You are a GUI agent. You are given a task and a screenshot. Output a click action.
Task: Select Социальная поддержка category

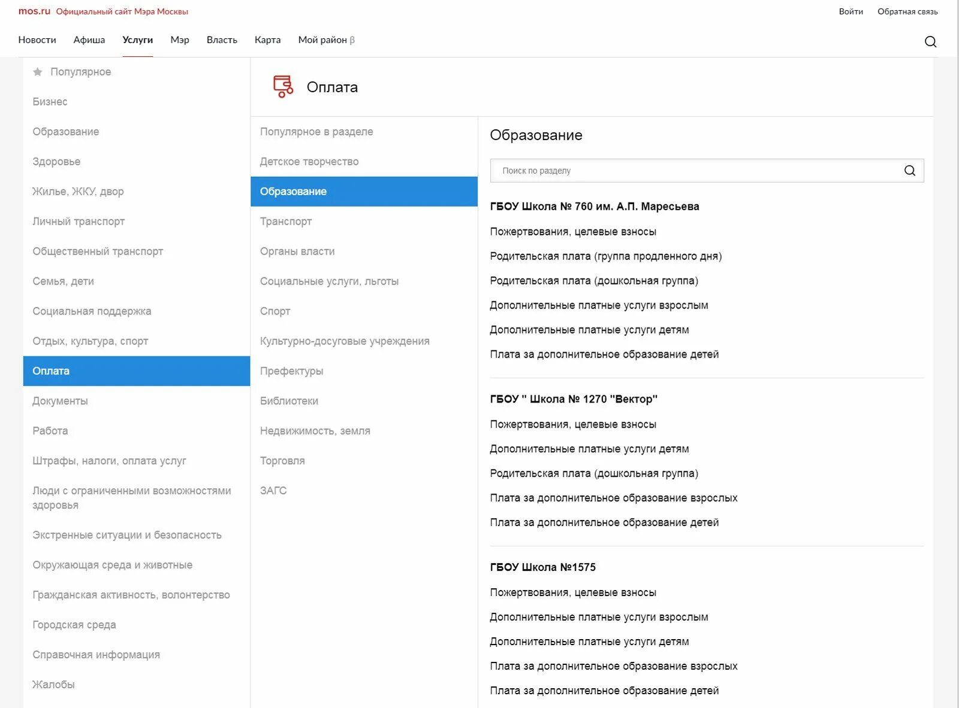click(x=137, y=311)
